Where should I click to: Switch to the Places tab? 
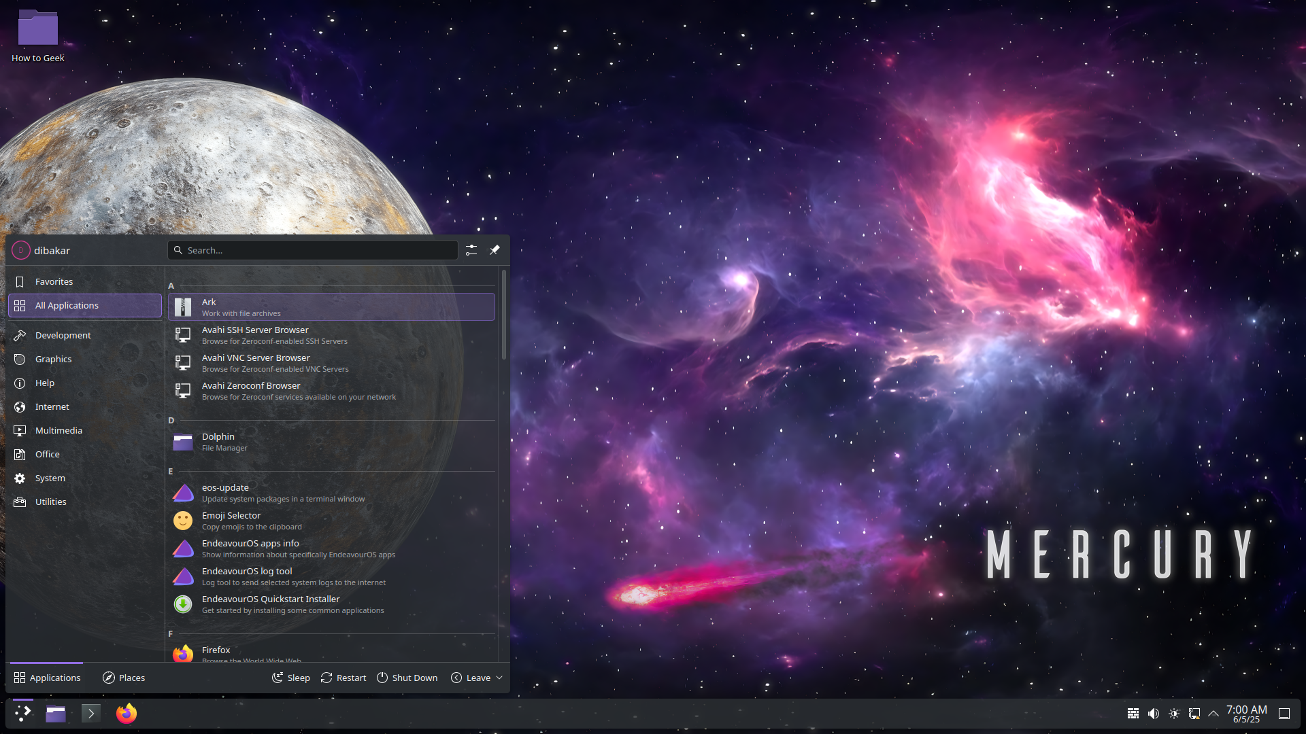tap(123, 677)
